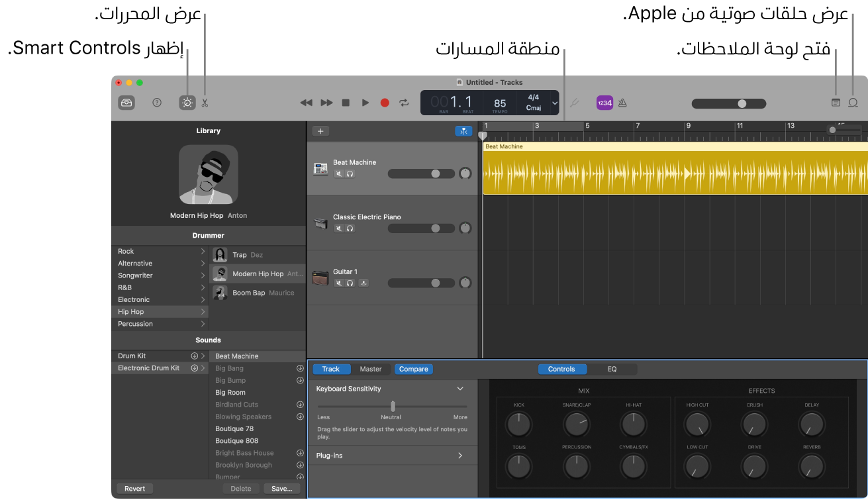868x500 pixels.
Task: Open the Plug-ins panel chevron
Action: pyautogui.click(x=461, y=455)
